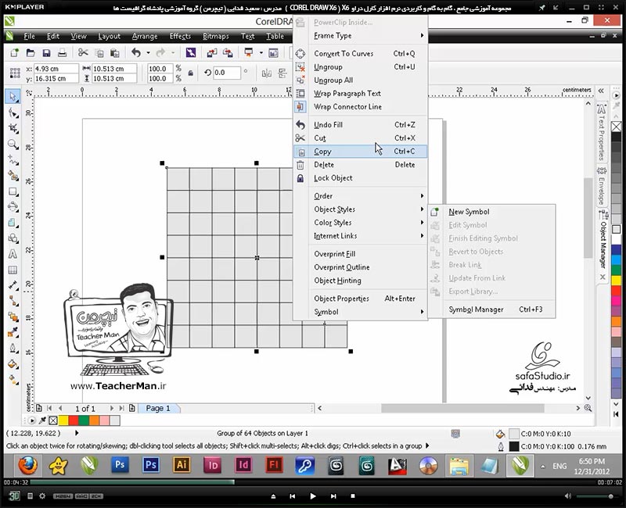Click the KMPlayer next track button
This screenshot has height=508, width=626.
pyautogui.click(x=333, y=496)
